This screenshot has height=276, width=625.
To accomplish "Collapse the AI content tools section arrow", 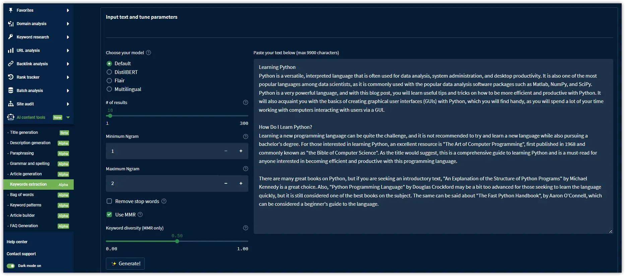I will (68, 117).
